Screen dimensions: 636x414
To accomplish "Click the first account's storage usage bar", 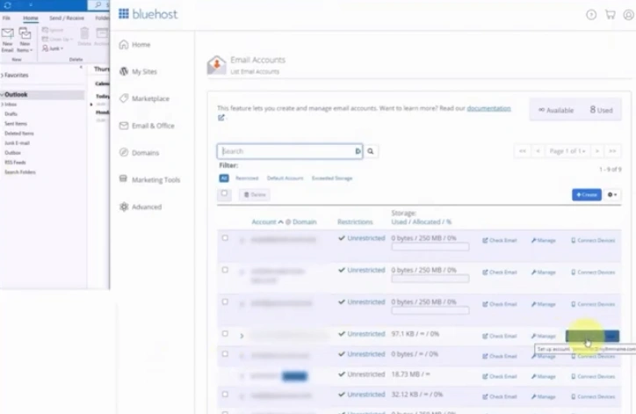I will (x=430, y=247).
